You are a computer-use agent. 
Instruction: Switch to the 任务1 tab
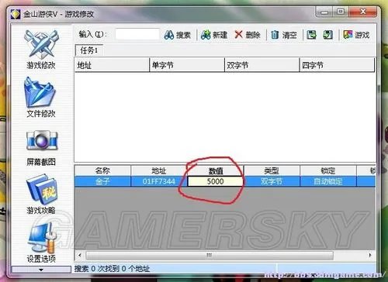point(89,50)
